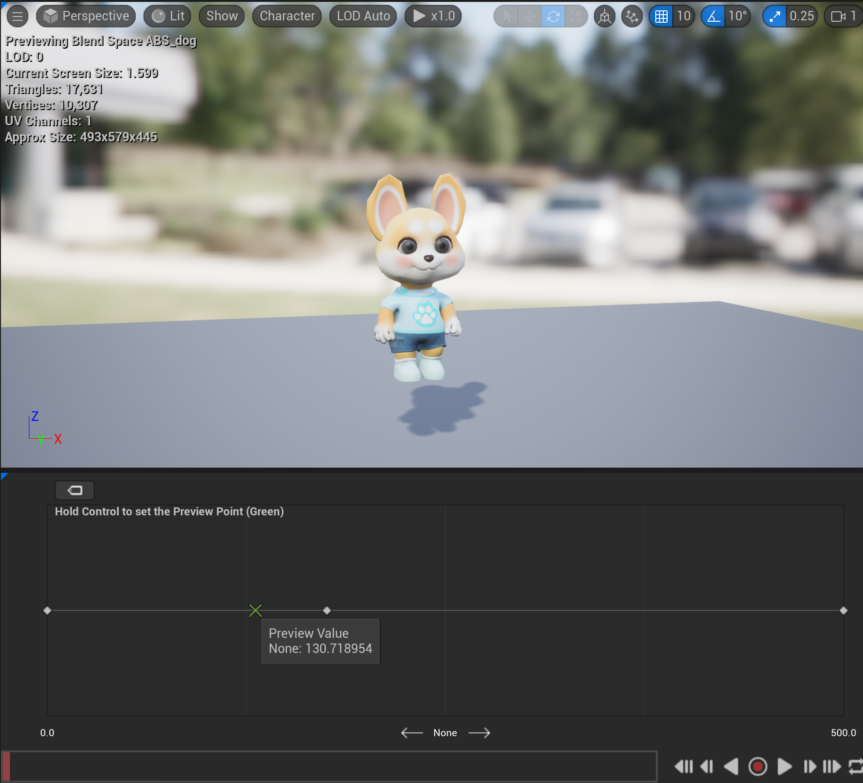Select the rotate tool icon
The height and width of the screenshot is (783, 863).
pos(553,17)
